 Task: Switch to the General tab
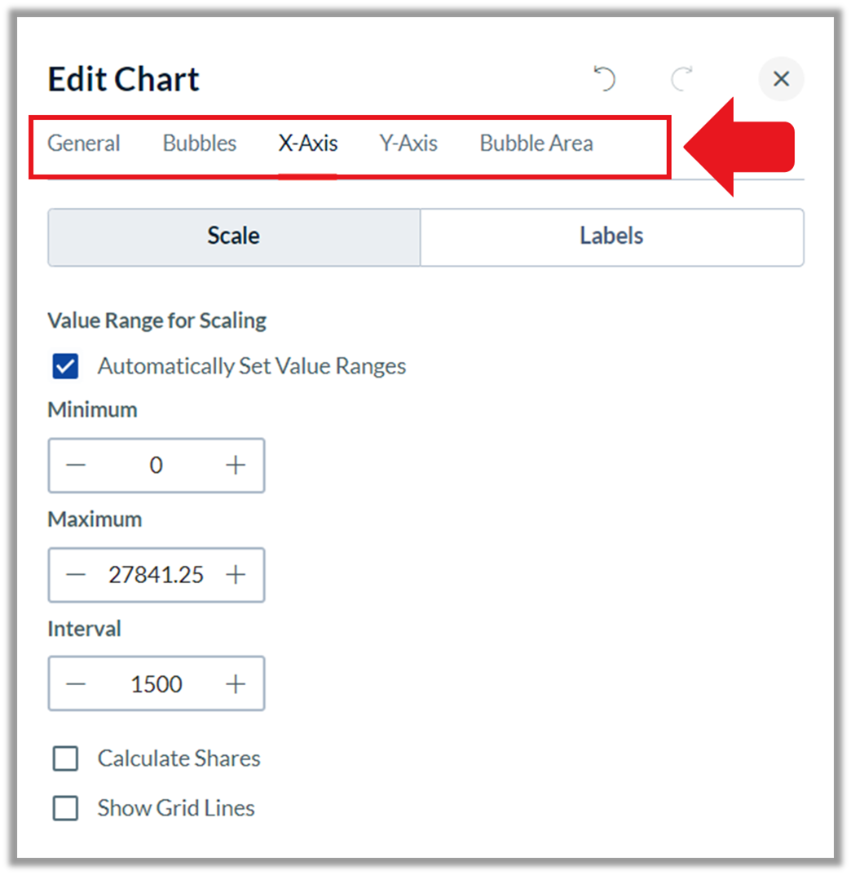(84, 144)
